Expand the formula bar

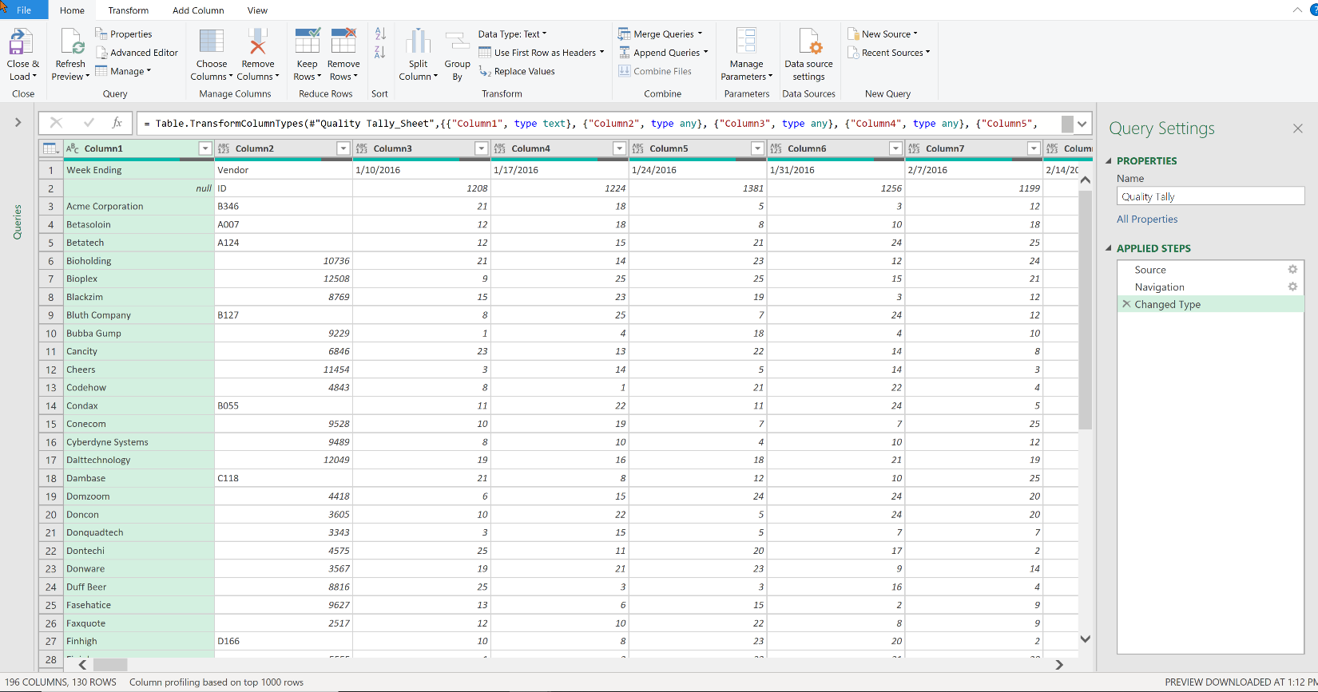click(1082, 124)
